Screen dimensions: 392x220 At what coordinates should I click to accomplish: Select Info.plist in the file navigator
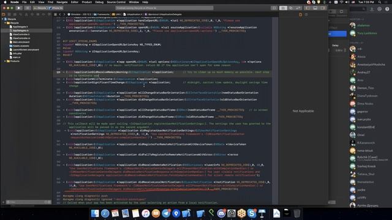pyautogui.click(x=17, y=53)
